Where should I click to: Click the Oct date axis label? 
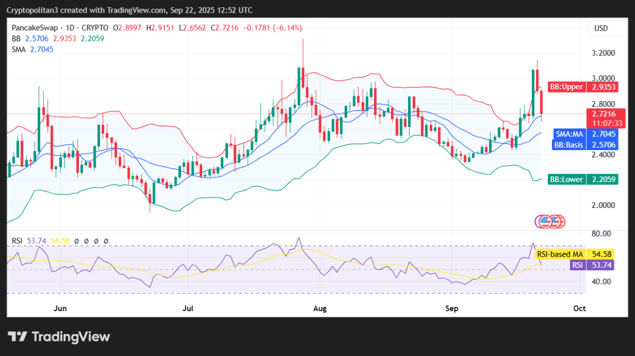coord(579,308)
